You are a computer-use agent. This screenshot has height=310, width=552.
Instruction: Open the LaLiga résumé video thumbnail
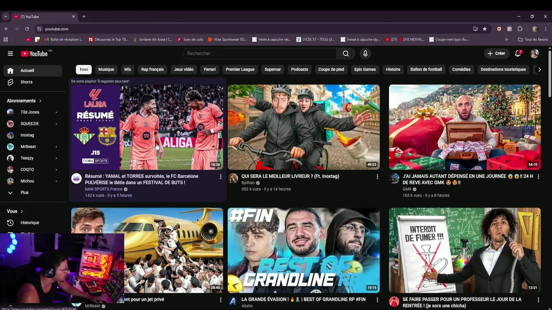point(147,127)
